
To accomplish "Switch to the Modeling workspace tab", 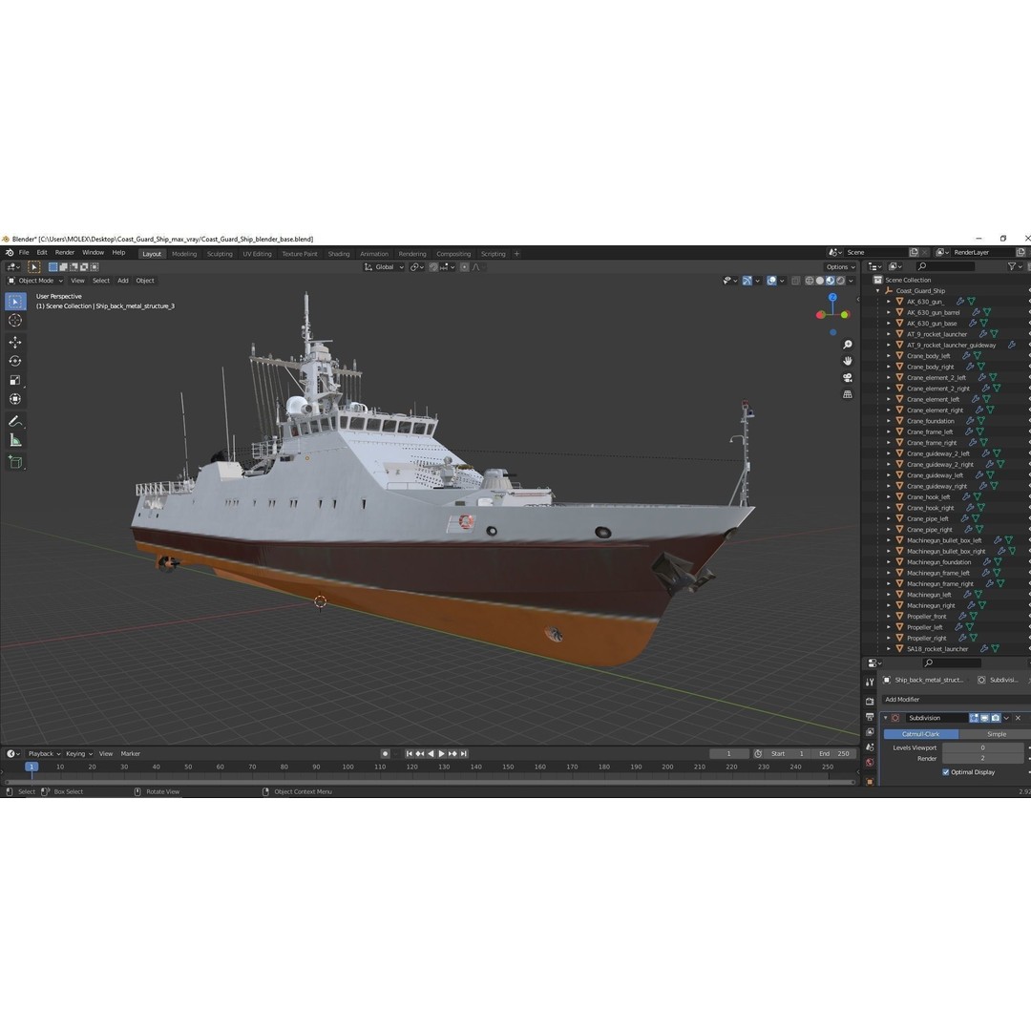I will pyautogui.click(x=184, y=254).
